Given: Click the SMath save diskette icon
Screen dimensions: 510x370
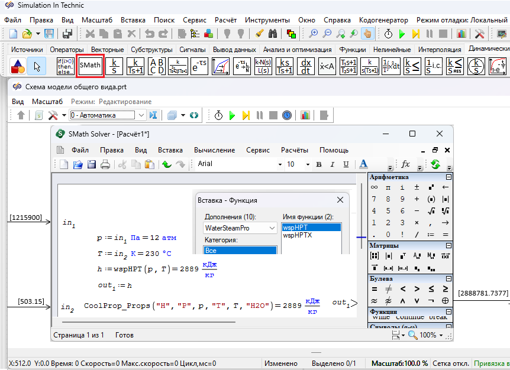Looking at the screenshot, I should (x=92, y=164).
